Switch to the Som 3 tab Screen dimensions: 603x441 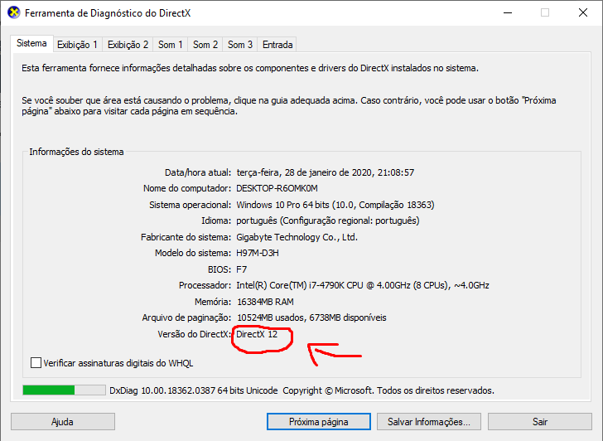(x=240, y=45)
